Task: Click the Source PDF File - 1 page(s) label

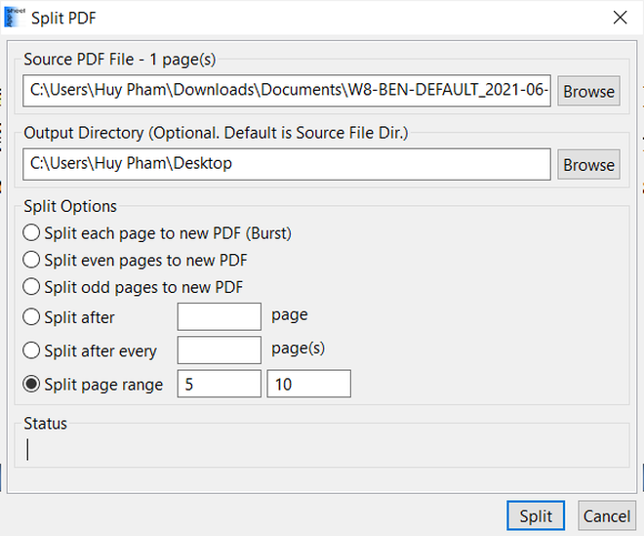Action: pos(119,60)
